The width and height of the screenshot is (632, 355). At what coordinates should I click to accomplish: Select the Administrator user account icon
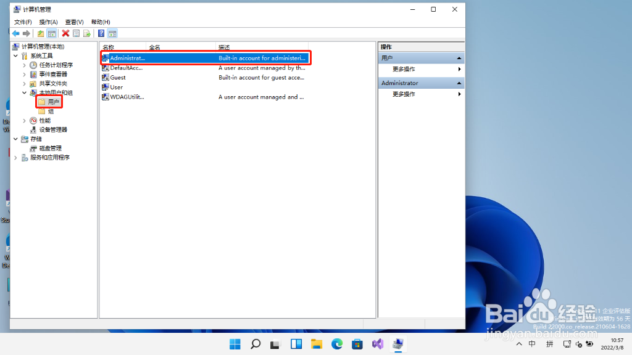pyautogui.click(x=106, y=58)
